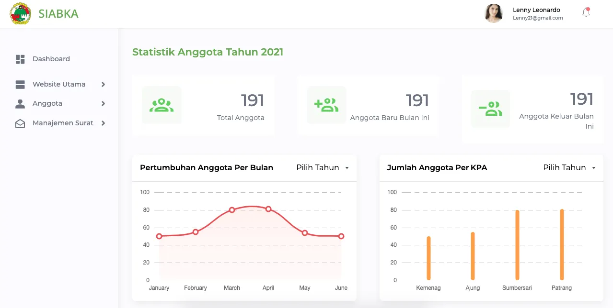The height and width of the screenshot is (308, 613).
Task: Click the June data point on line chart
Action: coord(341,236)
